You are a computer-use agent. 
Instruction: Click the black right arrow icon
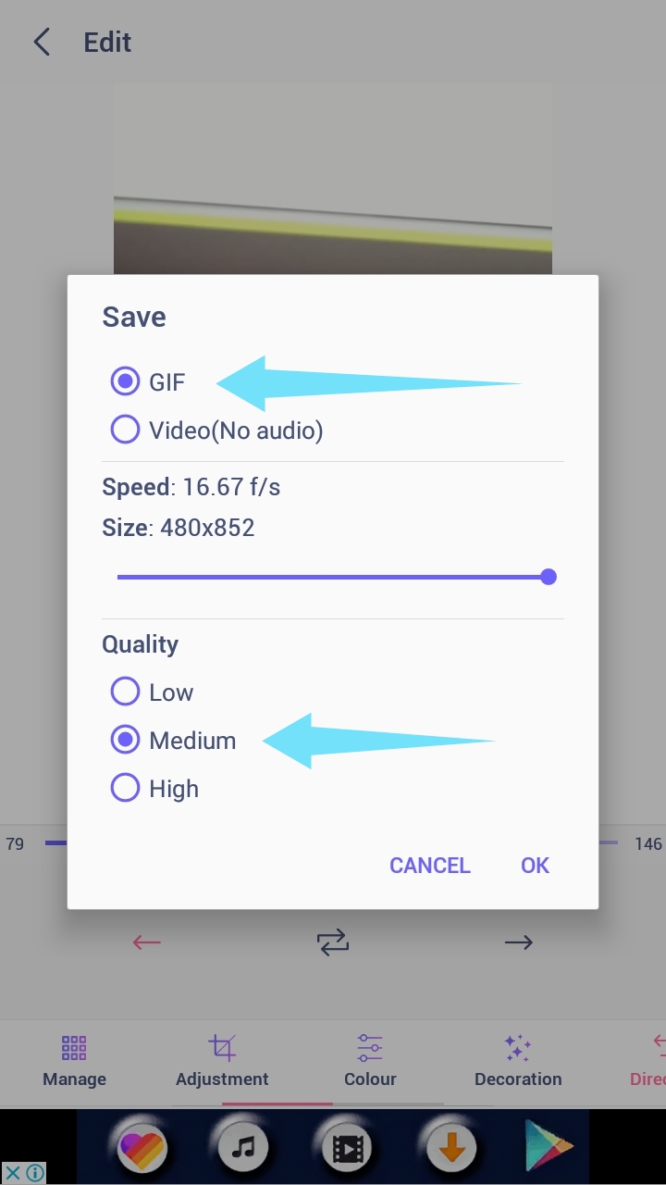(x=519, y=942)
